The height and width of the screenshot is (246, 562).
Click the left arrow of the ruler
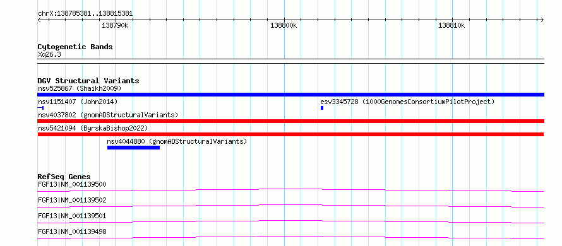39,20
